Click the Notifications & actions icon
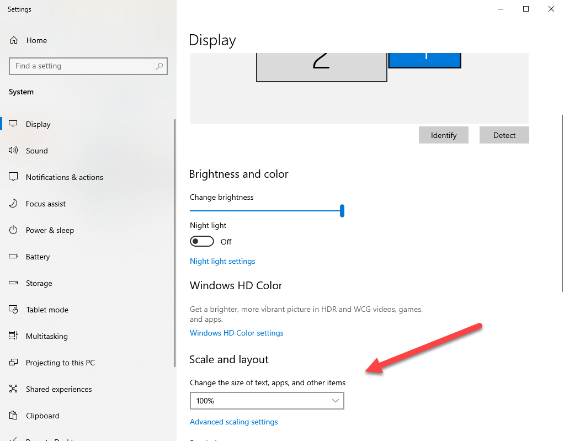Viewport: 564px width, 441px height. coord(13,177)
